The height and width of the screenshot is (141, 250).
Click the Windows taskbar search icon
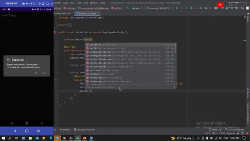click(10, 138)
